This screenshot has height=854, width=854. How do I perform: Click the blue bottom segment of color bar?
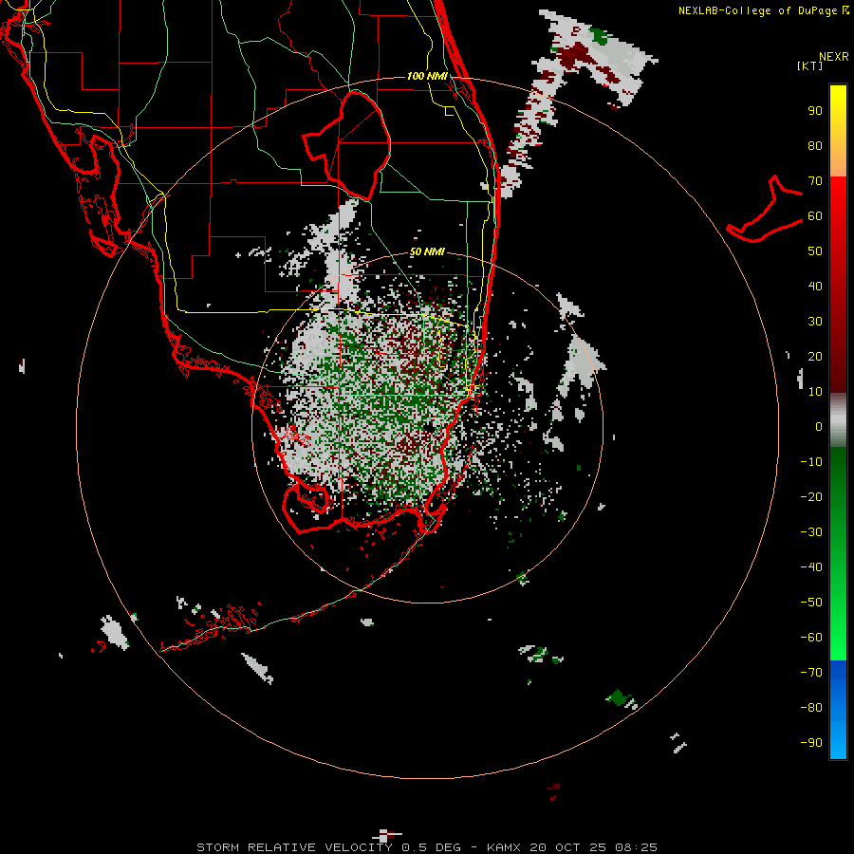coord(838,710)
